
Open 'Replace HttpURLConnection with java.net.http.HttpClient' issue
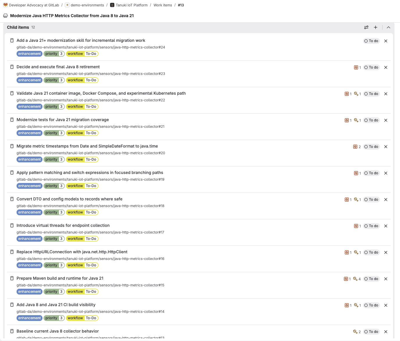(72, 252)
